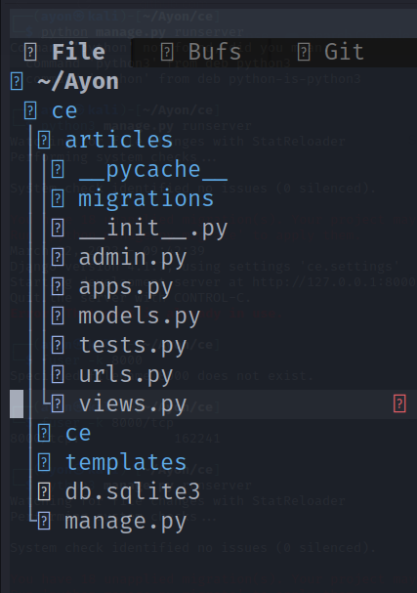
Task: Click the file icon of __init__.py
Action: [x=58, y=228]
